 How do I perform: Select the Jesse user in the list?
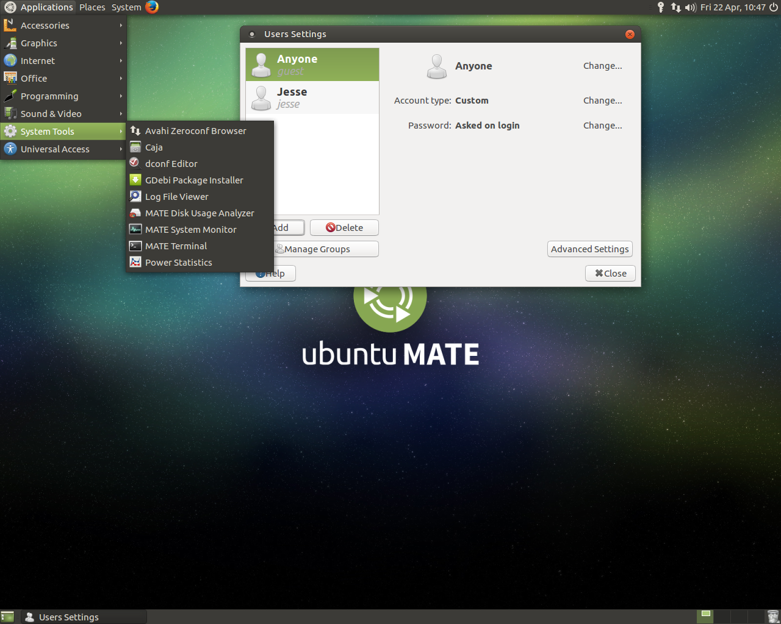coord(312,97)
